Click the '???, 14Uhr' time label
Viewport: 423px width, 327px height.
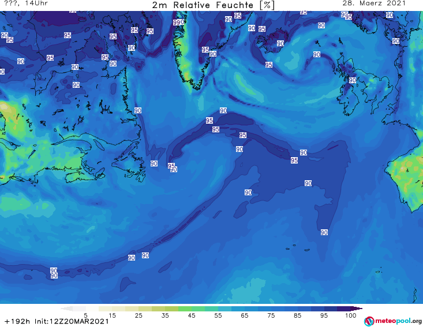26,3
